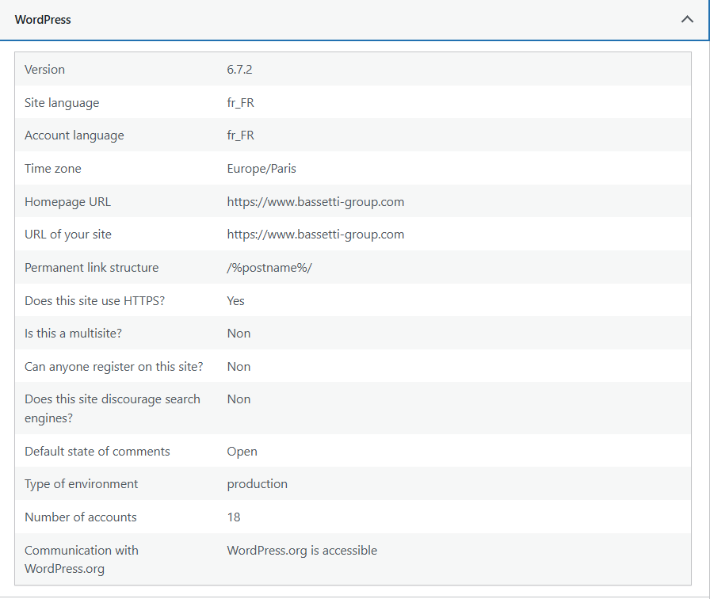
Task: Click the 'Does this site use HTTPS?' label
Action: pos(94,301)
